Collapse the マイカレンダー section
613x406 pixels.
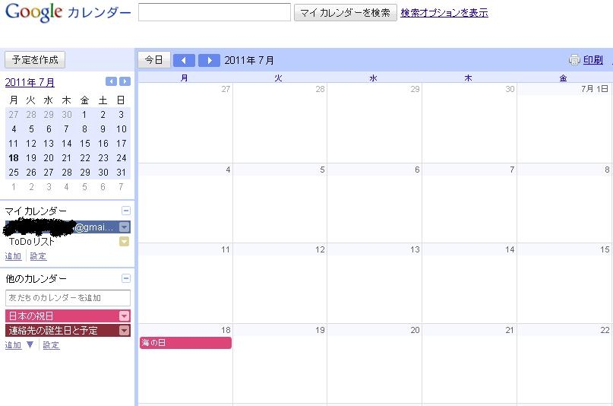coord(126,211)
